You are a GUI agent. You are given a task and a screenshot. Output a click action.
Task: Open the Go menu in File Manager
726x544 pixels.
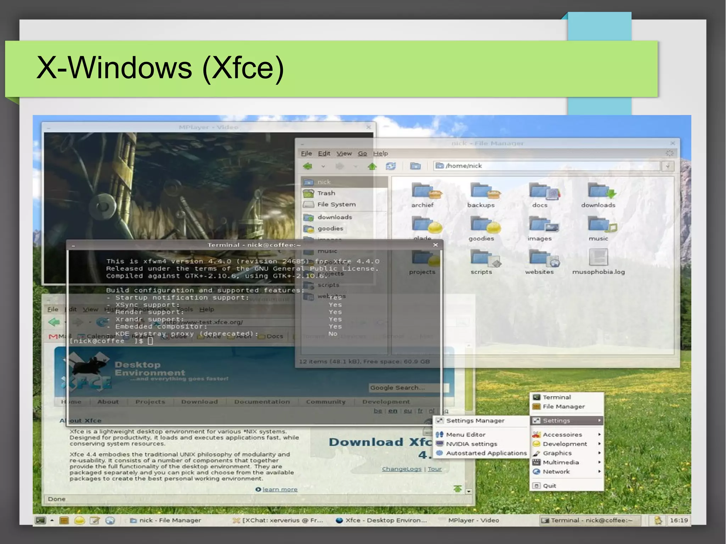pos(362,153)
